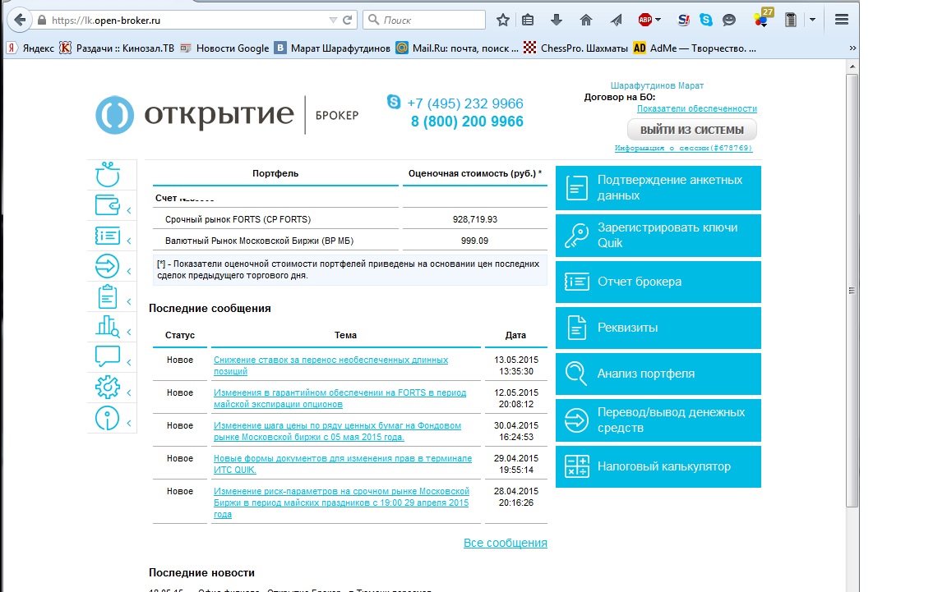Open the bar chart analysis sidebar icon

pyautogui.click(x=108, y=327)
